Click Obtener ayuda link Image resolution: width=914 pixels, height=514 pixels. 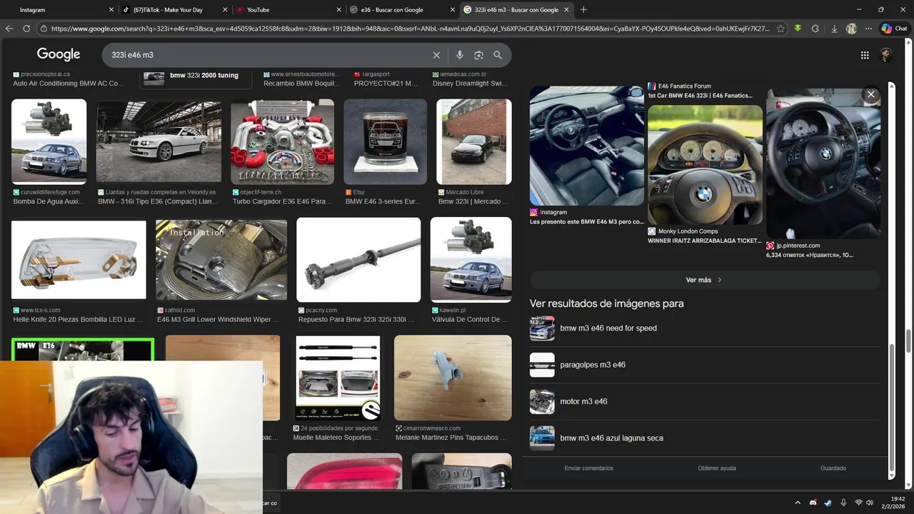click(x=717, y=468)
